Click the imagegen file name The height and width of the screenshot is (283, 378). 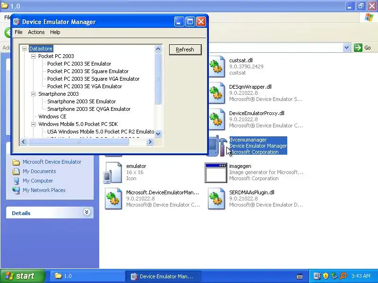(240, 166)
